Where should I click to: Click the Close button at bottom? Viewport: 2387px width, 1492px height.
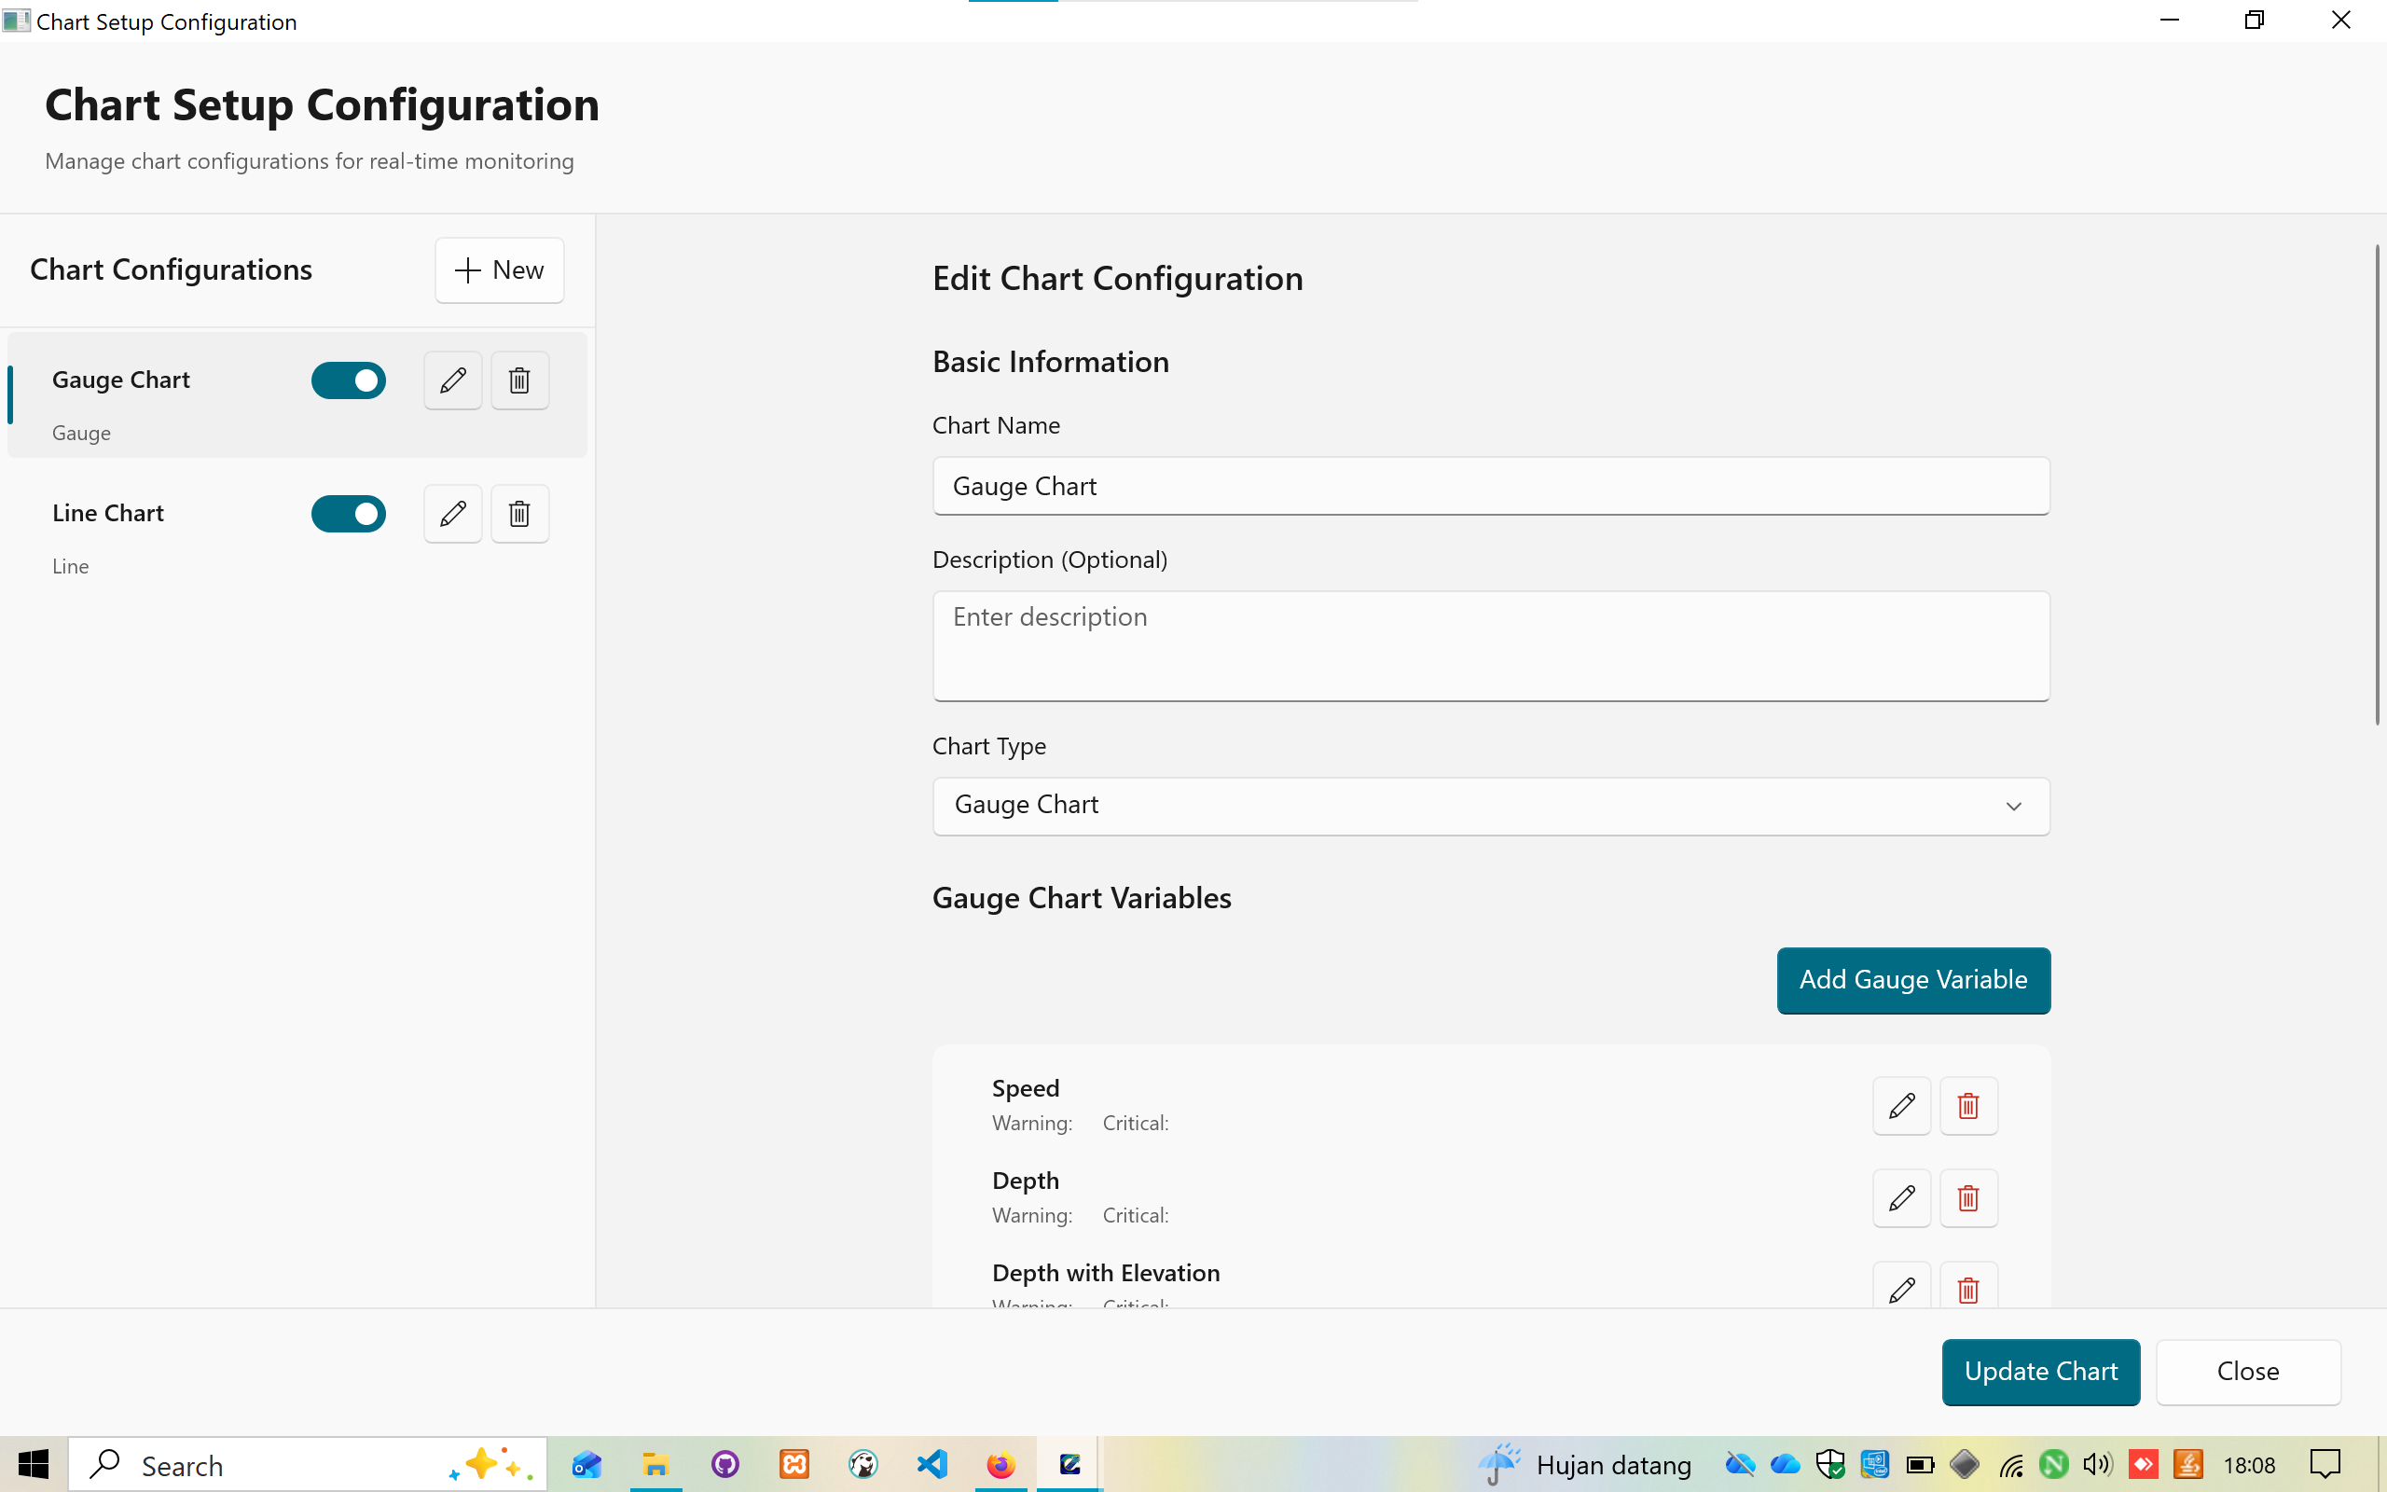pyautogui.click(x=2247, y=1371)
